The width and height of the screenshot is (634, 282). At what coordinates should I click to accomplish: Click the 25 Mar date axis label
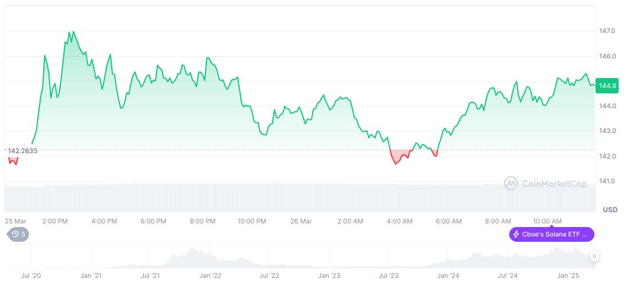[16, 221]
